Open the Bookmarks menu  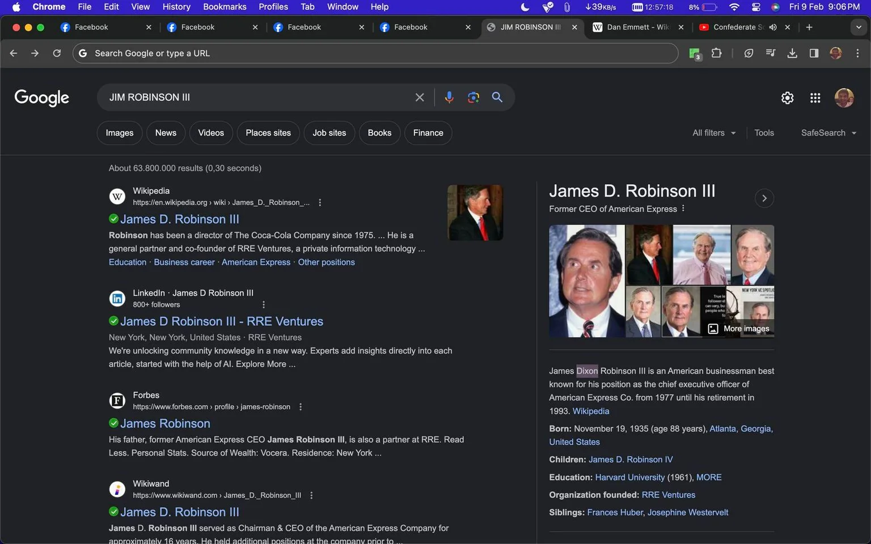[225, 7]
